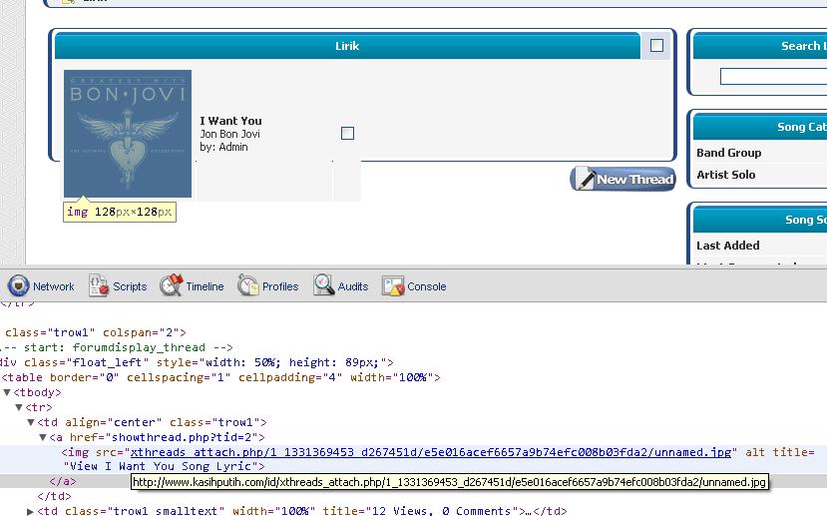
Task: Expand the td smalltext trow1 node
Action: 31,512
